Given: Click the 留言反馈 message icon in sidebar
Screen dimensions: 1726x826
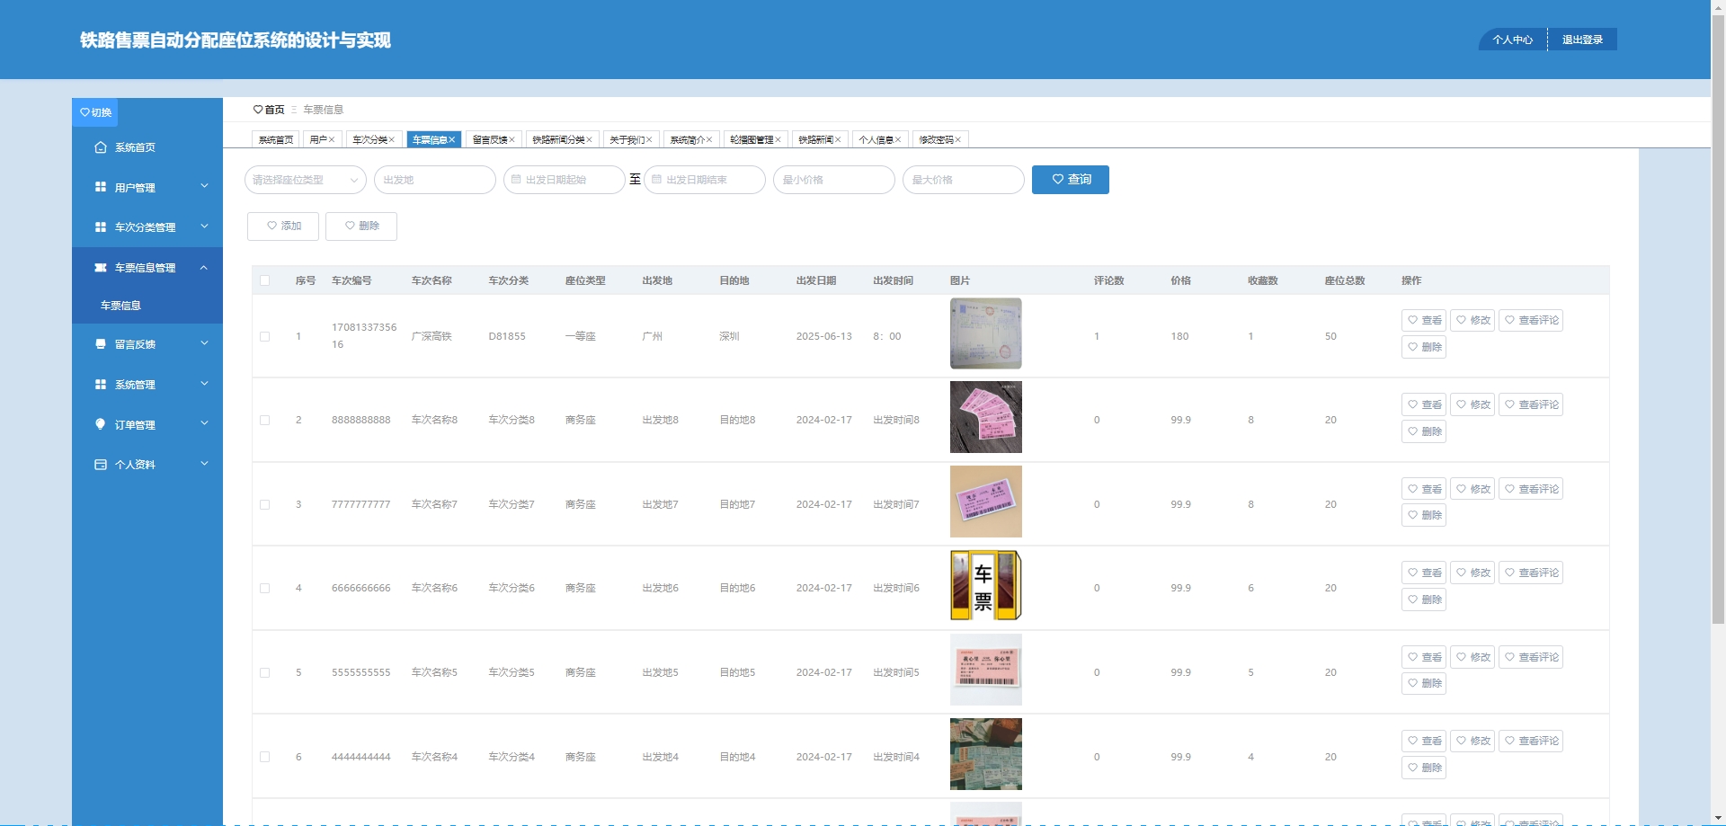Looking at the screenshot, I should 101,344.
